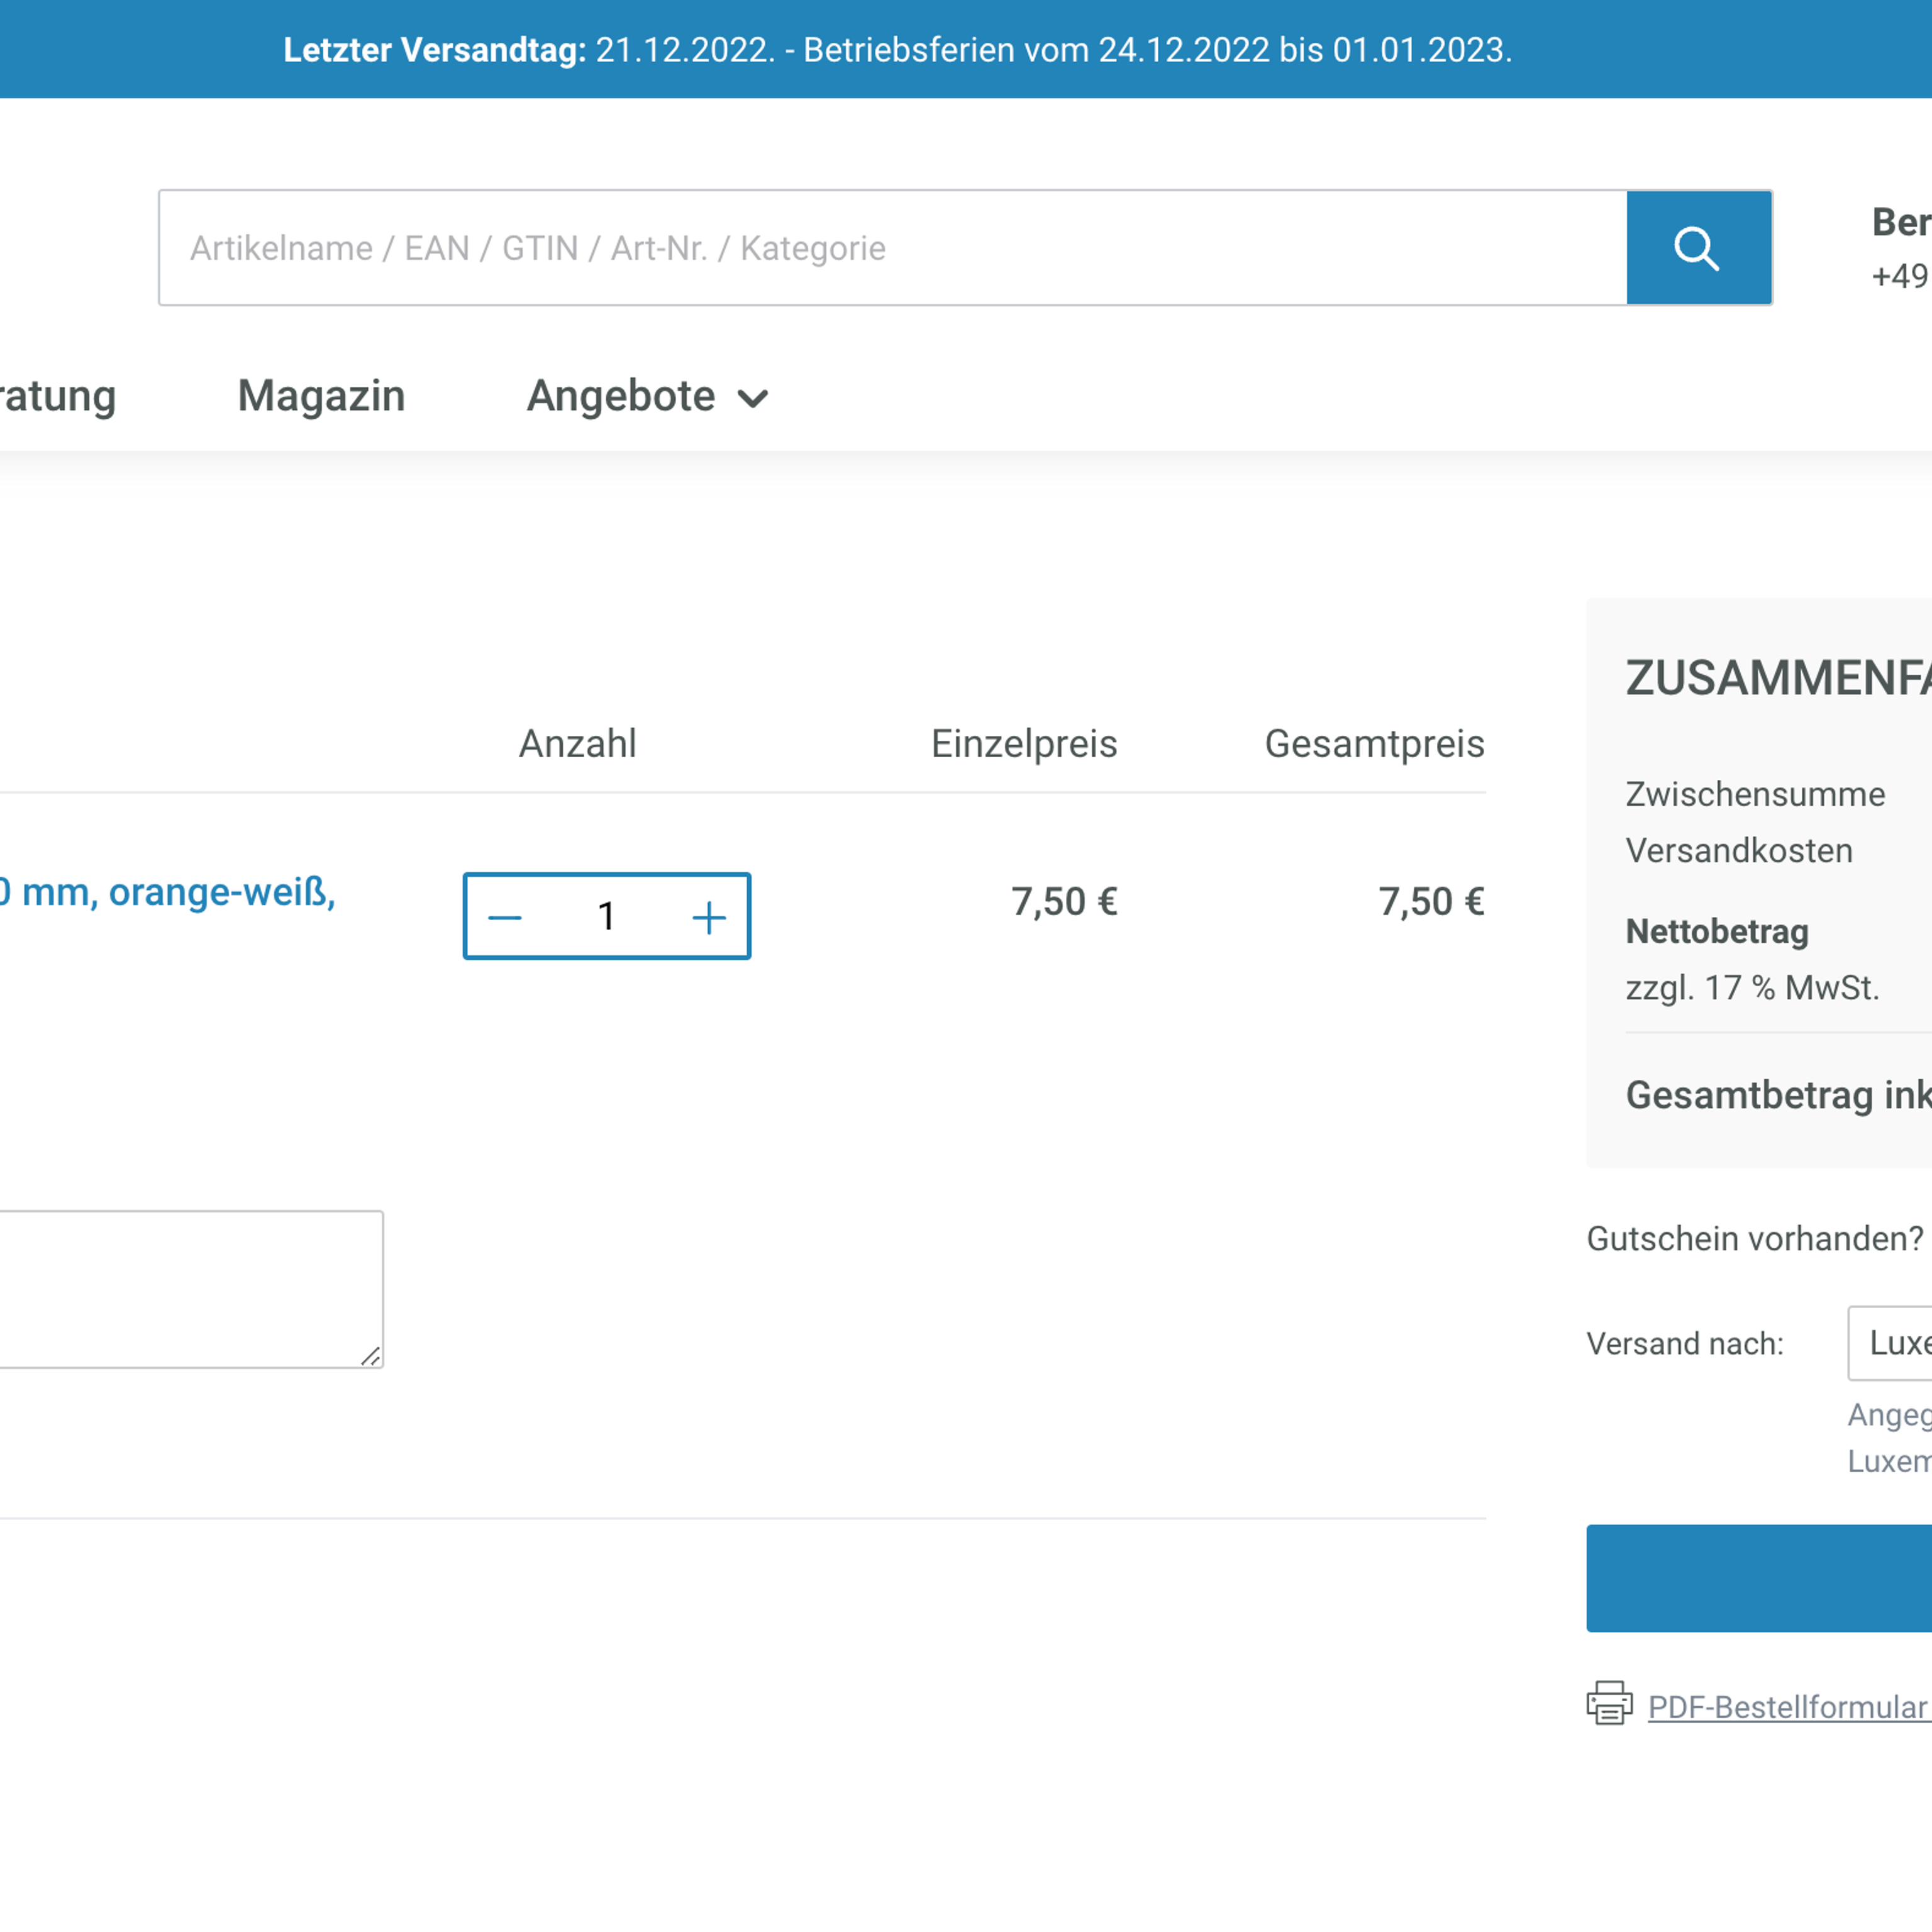This screenshot has width=1932, height=1932.
Task: Click the quantity number field showing 1
Action: click(x=606, y=917)
